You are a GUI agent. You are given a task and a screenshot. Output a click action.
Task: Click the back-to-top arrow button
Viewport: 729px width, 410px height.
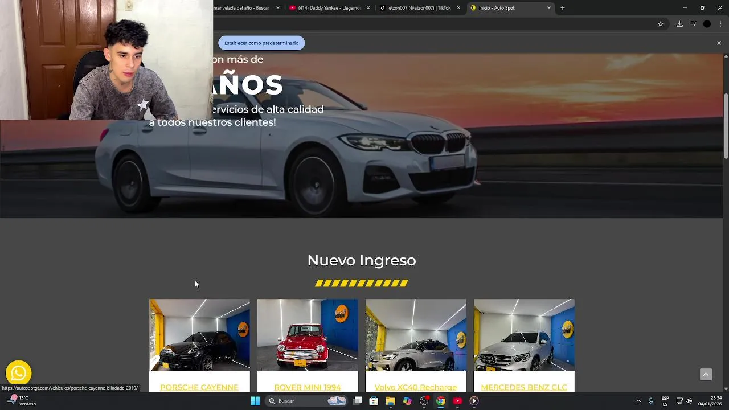706,374
